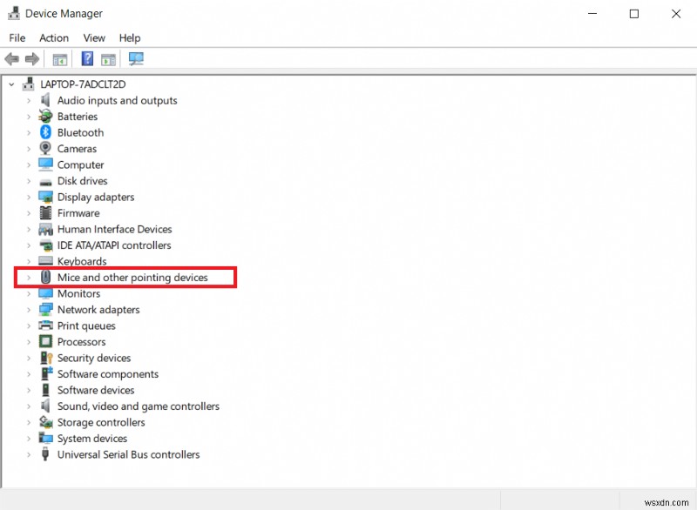Expand the Software devices chevron
Viewport: 697px width, 510px height.
click(x=29, y=390)
